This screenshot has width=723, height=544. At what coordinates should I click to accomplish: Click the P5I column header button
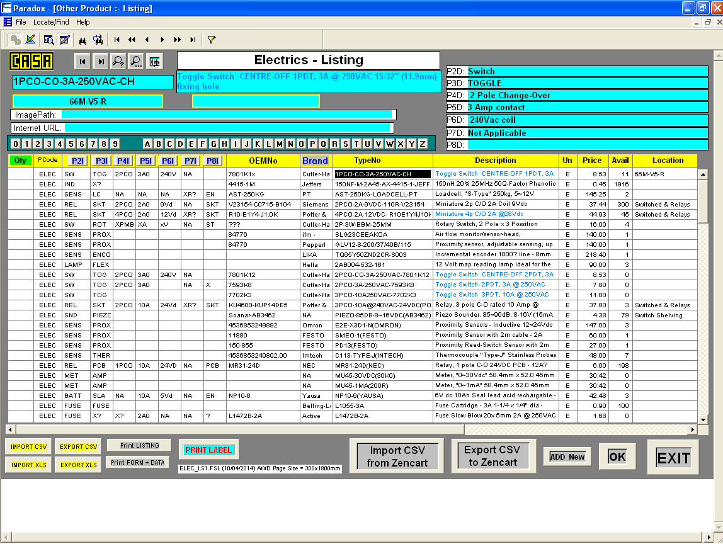pos(145,161)
